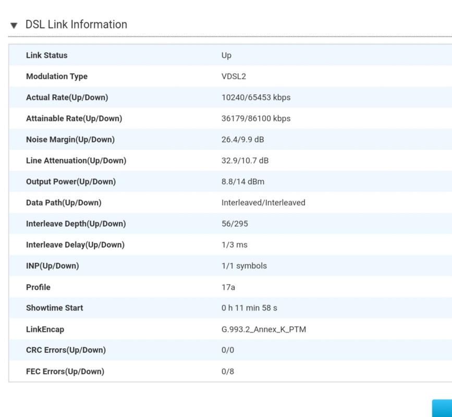Click the G.993.2_Annex_K_PTM value

(263, 329)
